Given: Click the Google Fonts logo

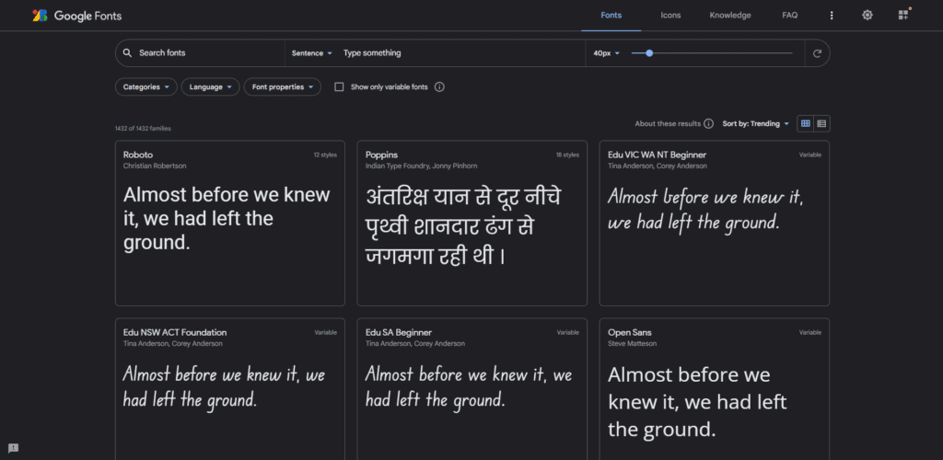Looking at the screenshot, I should (x=77, y=16).
